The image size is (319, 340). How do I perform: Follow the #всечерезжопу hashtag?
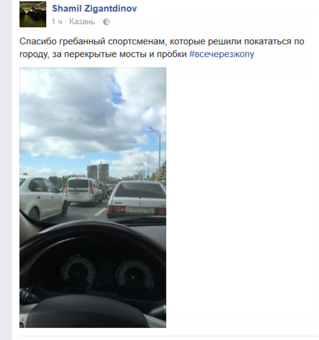(x=222, y=54)
